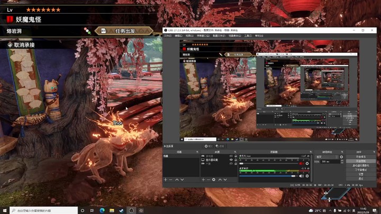Click the transition duration 300 ms field
Screen dimensions: 381x214
330,162
